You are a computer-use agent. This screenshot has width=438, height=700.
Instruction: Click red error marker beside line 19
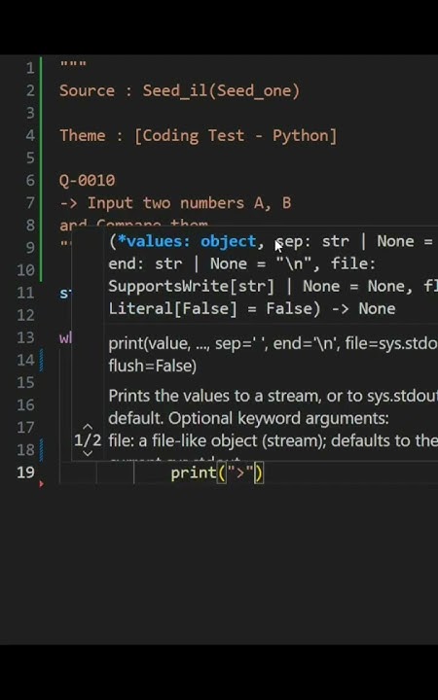point(42,483)
